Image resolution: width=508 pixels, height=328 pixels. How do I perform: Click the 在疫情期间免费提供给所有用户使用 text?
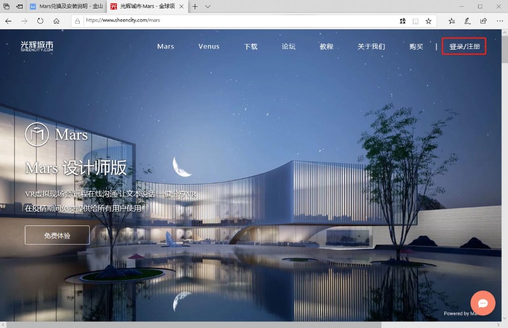83,208
